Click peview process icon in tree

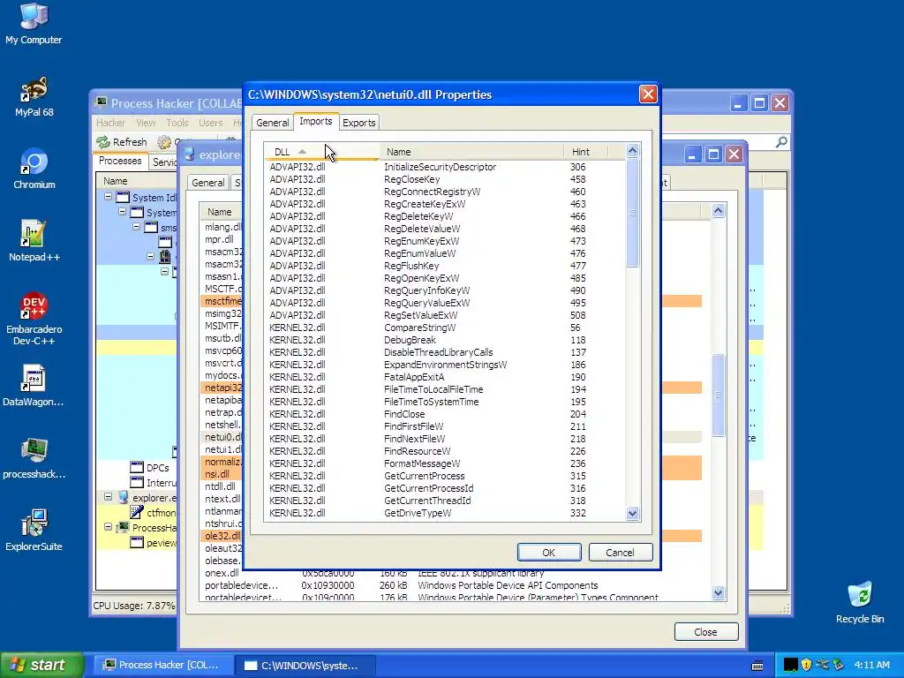coord(137,543)
